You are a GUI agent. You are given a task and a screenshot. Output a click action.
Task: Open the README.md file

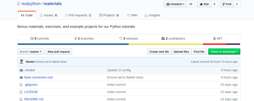click(34, 99)
